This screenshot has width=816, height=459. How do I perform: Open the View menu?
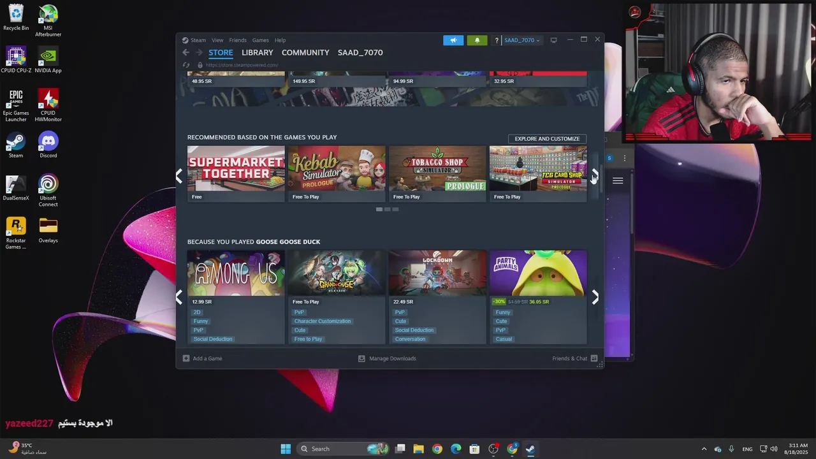[217, 40]
